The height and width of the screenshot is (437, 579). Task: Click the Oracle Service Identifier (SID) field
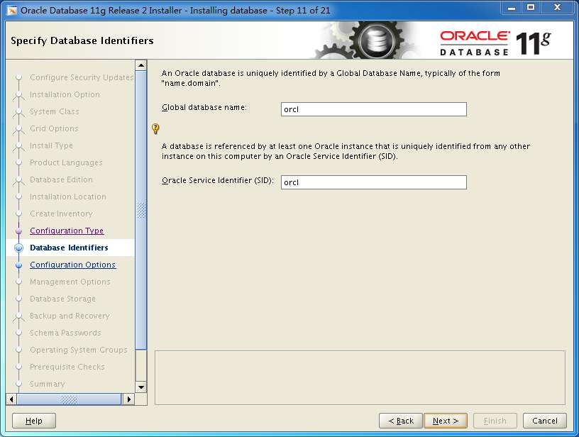pyautogui.click(x=374, y=182)
